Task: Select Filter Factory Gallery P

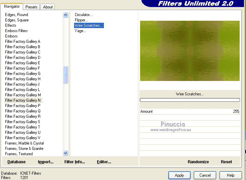Action: click(x=22, y=106)
